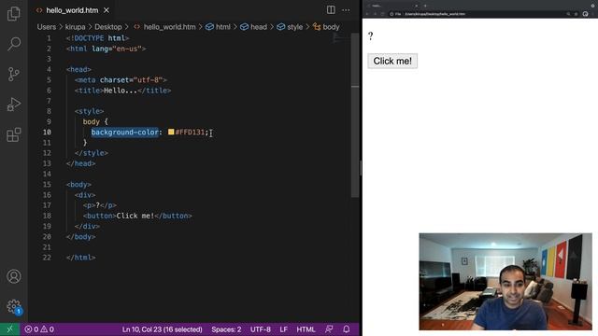Change encoding via UTF-8 status entry
The image size is (598, 336).
coord(261,329)
